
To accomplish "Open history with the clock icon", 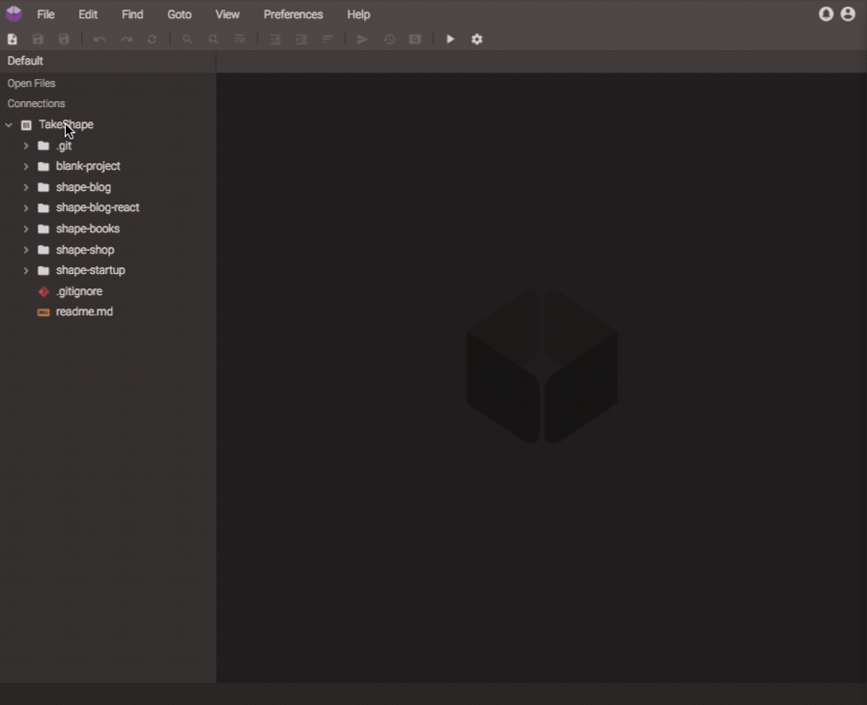I will click(x=389, y=40).
